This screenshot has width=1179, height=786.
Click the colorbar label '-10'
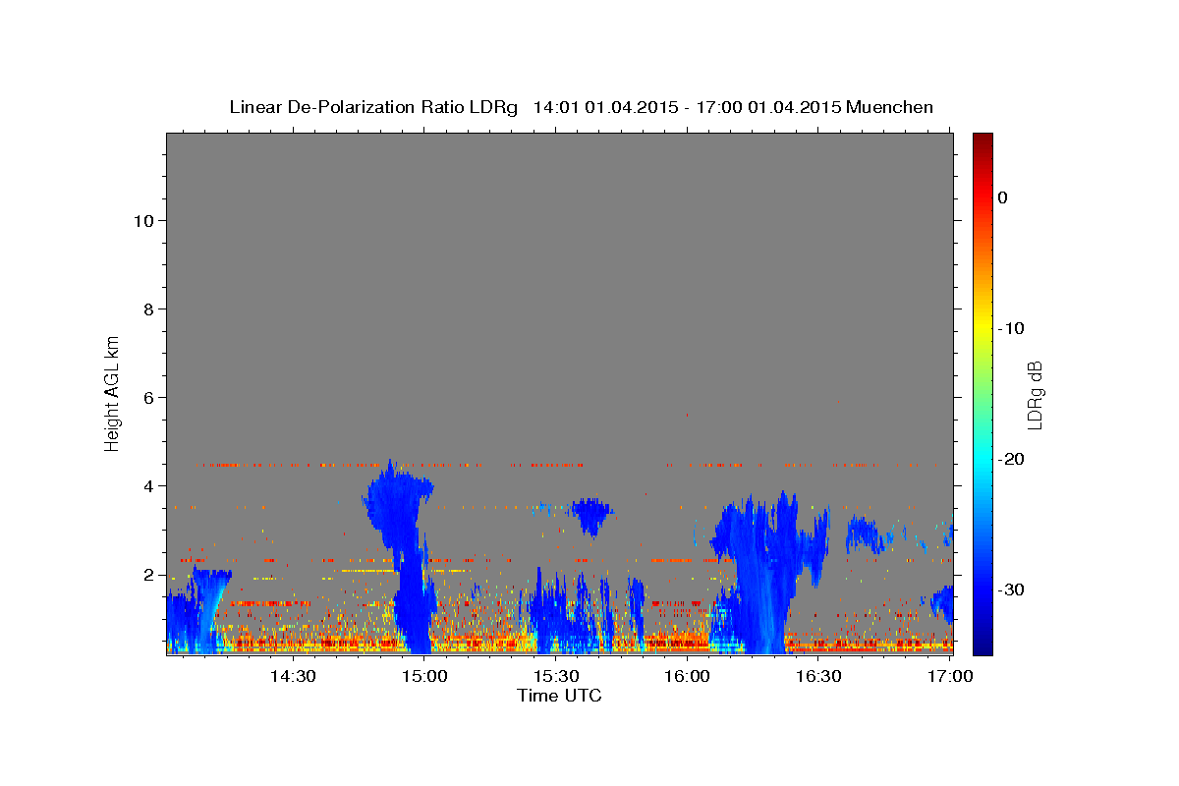1011,328
